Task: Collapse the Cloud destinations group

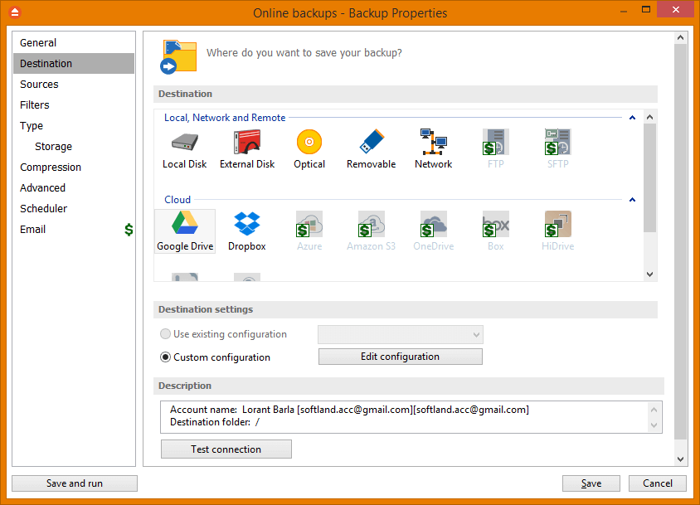Action: [632, 200]
